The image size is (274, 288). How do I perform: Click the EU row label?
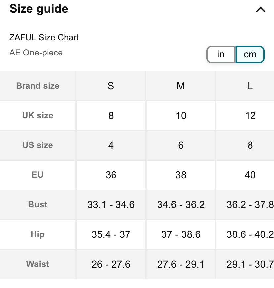(x=37, y=175)
